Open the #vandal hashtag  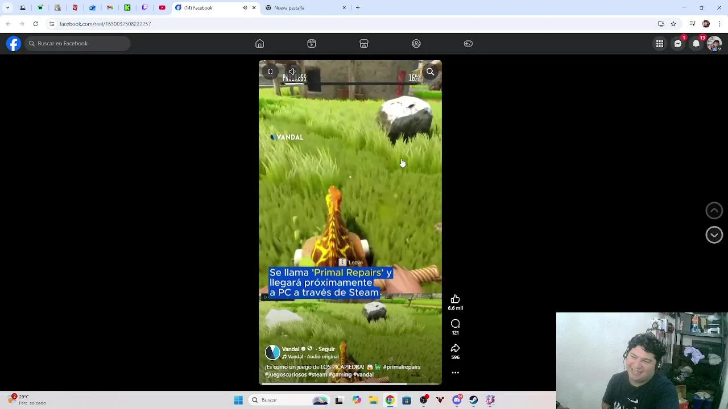coord(363,374)
